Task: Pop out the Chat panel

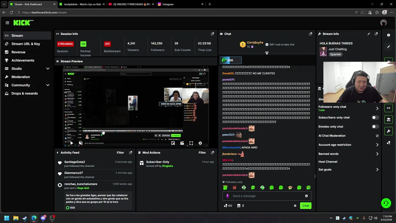Action: click(311, 34)
